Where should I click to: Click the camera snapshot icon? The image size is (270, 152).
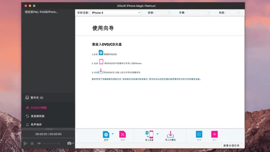(69, 143)
